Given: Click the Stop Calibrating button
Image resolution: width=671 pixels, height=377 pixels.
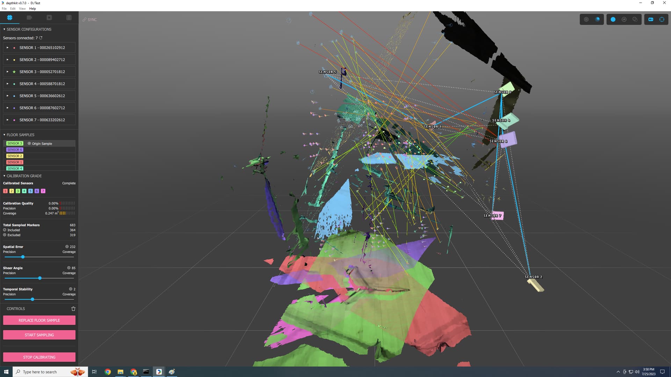Looking at the screenshot, I should 39,357.
